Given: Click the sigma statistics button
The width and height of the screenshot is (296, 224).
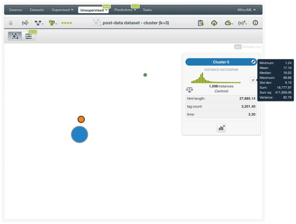Looking at the screenshot, I should pyautogui.click(x=253, y=80).
